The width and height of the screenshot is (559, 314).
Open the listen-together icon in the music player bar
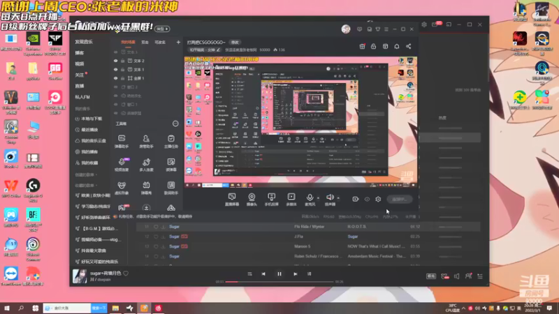point(468,276)
